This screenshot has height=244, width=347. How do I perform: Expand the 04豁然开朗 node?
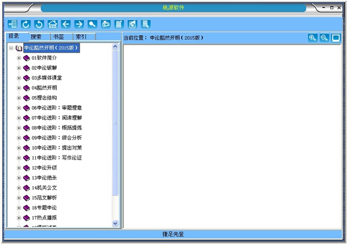click(x=19, y=88)
